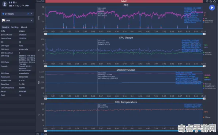The height and width of the screenshot is (135, 218).
Task: Select the Ram Size row label
Action: (5, 84)
